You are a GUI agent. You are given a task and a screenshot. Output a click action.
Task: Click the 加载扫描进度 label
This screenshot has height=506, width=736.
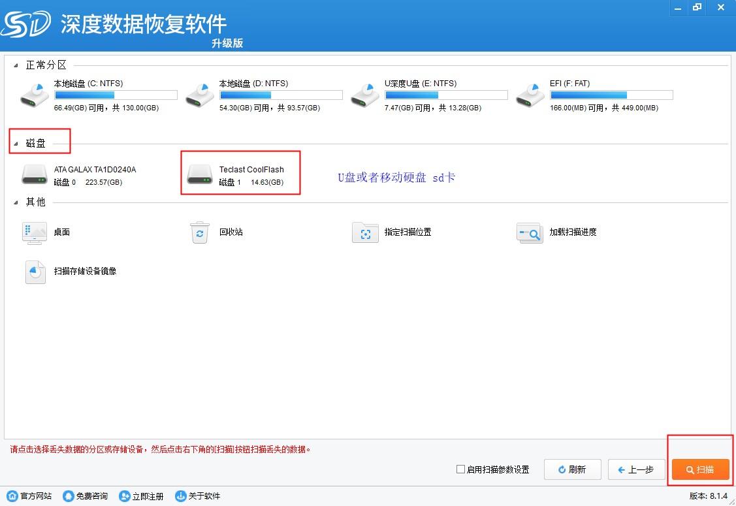click(x=573, y=232)
